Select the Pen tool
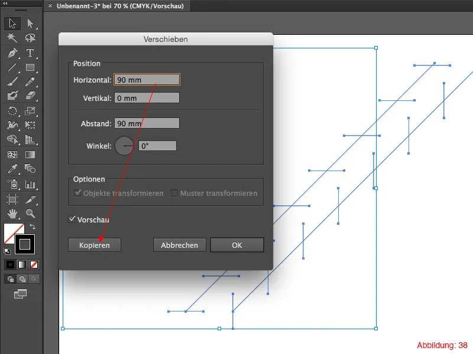The image size is (473, 354). click(x=12, y=53)
